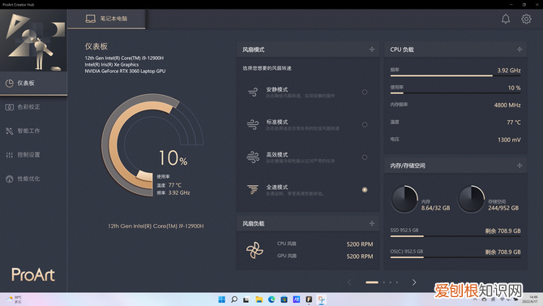Viewport: 543px width, 306px height.
Task: Click the NVIDIA GeForce RTX 3060 Laptop GPU text
Action: [x=125, y=71]
